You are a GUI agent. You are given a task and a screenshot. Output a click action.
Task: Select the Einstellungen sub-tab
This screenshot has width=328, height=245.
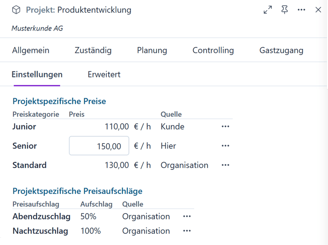point(37,74)
